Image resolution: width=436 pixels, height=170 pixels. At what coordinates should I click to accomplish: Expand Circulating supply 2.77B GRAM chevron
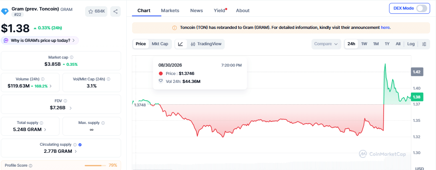[x=76, y=152]
